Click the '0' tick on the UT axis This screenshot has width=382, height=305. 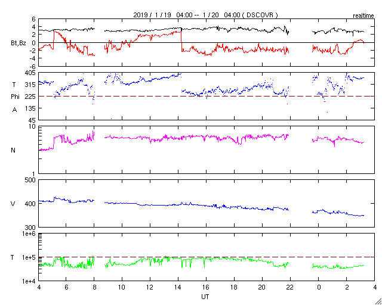coord(318,287)
